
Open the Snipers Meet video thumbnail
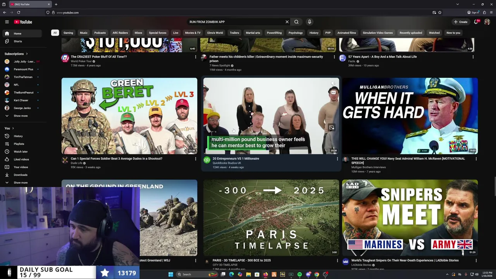coord(410,218)
